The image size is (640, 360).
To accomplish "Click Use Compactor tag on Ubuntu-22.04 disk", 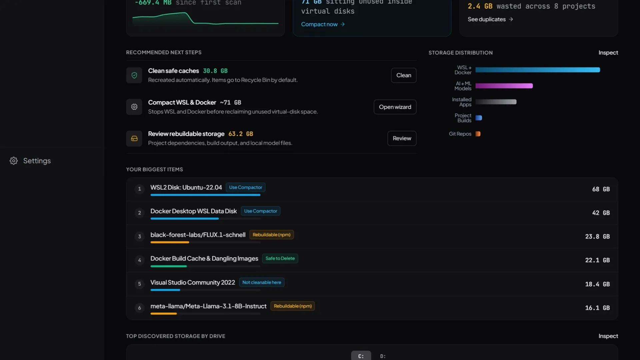I will [245, 187].
